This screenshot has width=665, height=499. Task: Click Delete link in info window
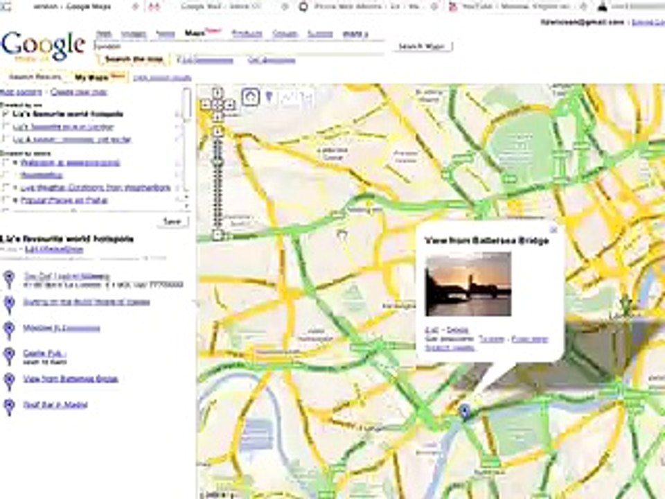(457, 330)
